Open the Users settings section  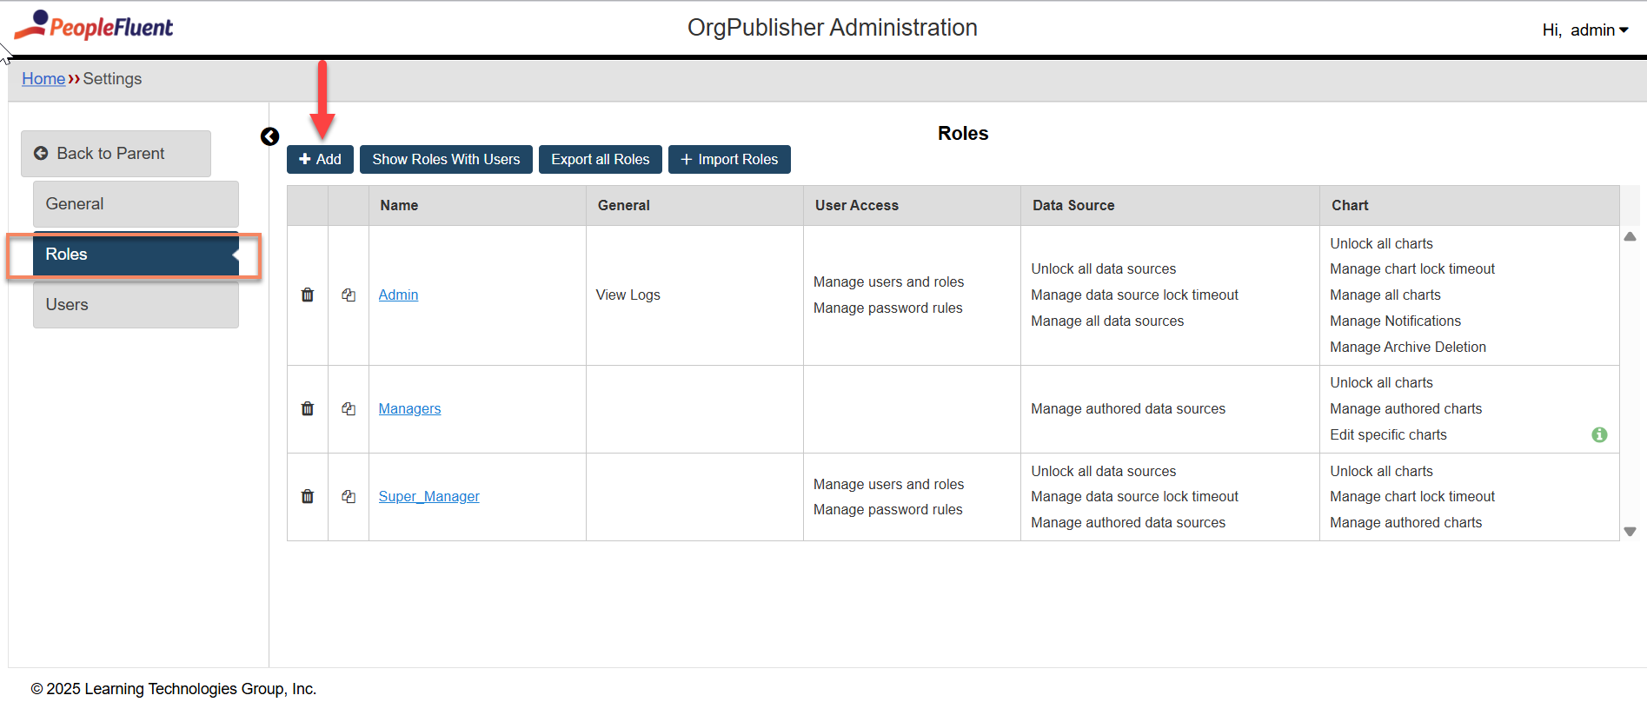tap(136, 305)
